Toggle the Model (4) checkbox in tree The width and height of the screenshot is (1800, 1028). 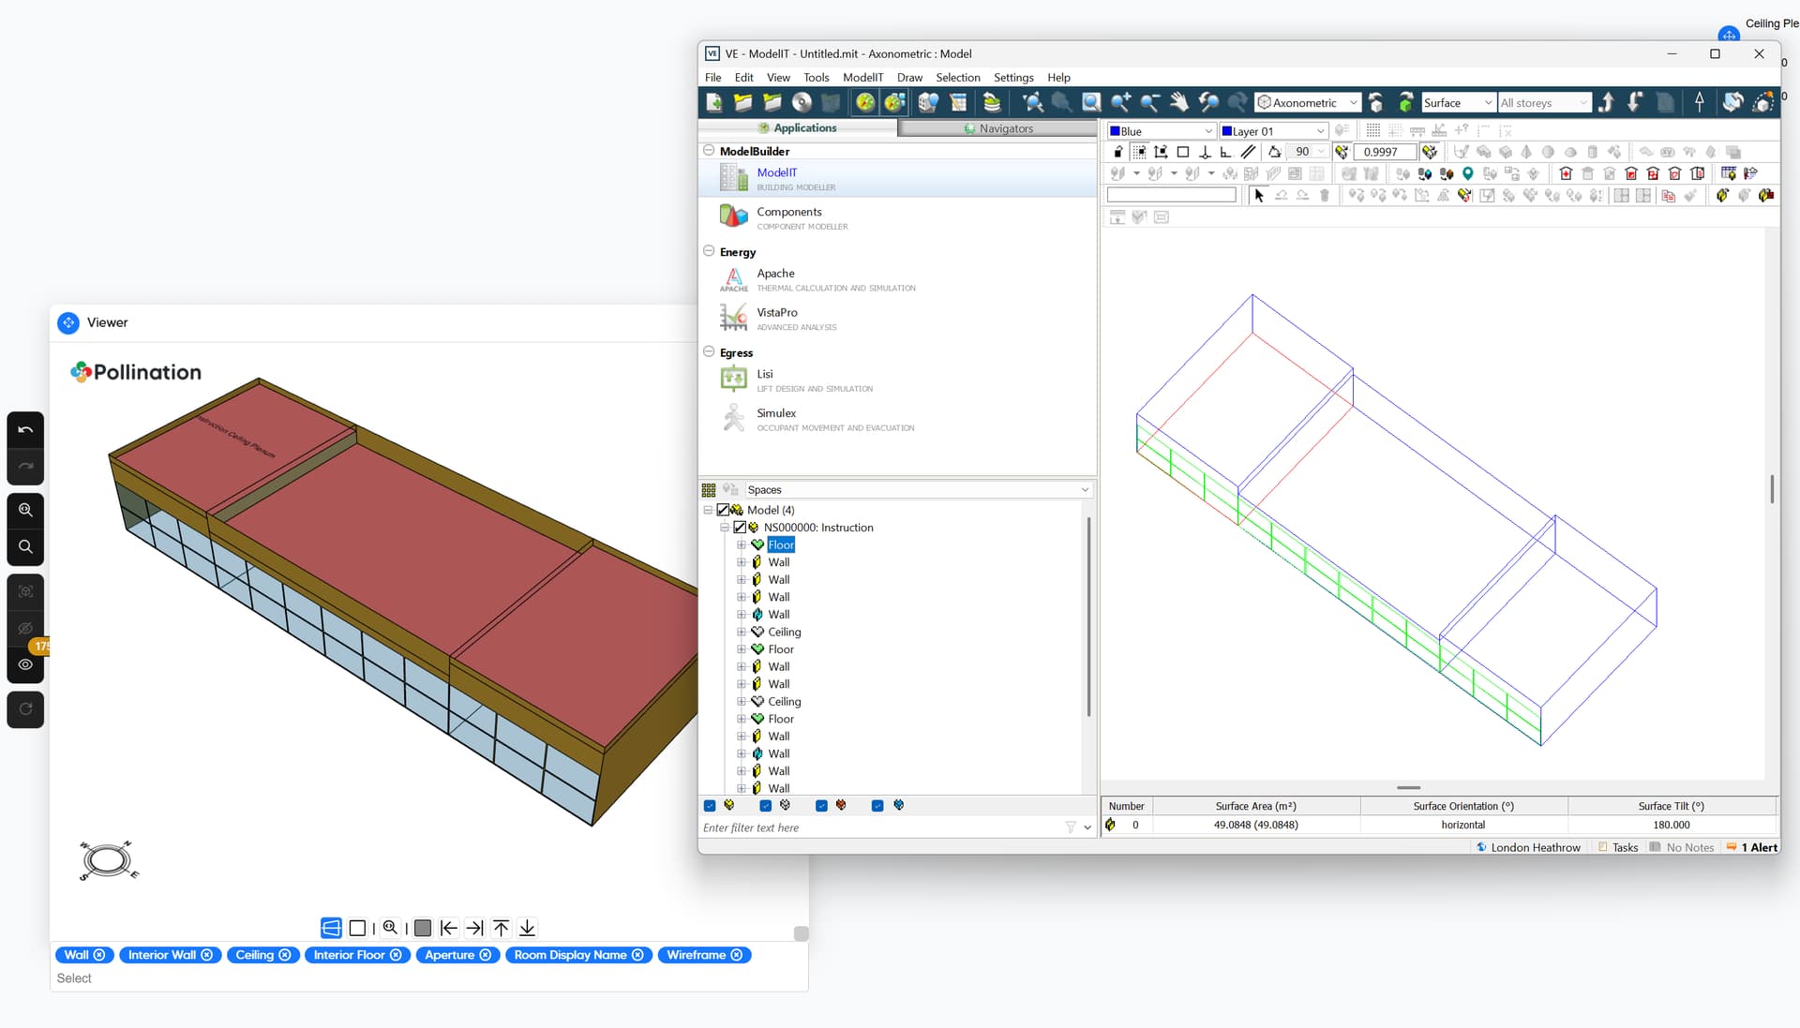[x=723, y=510]
